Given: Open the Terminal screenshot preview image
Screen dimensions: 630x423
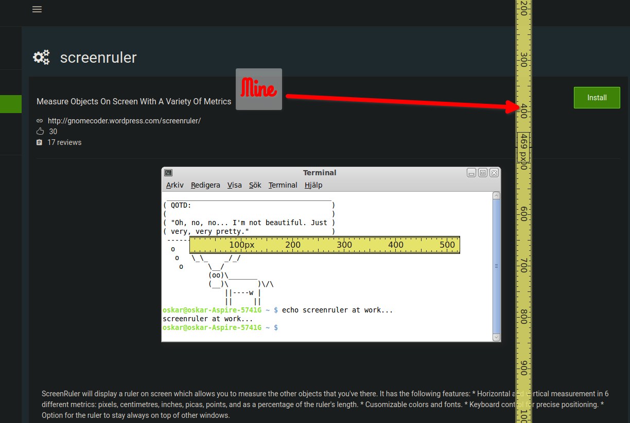Looking at the screenshot, I should click(331, 254).
